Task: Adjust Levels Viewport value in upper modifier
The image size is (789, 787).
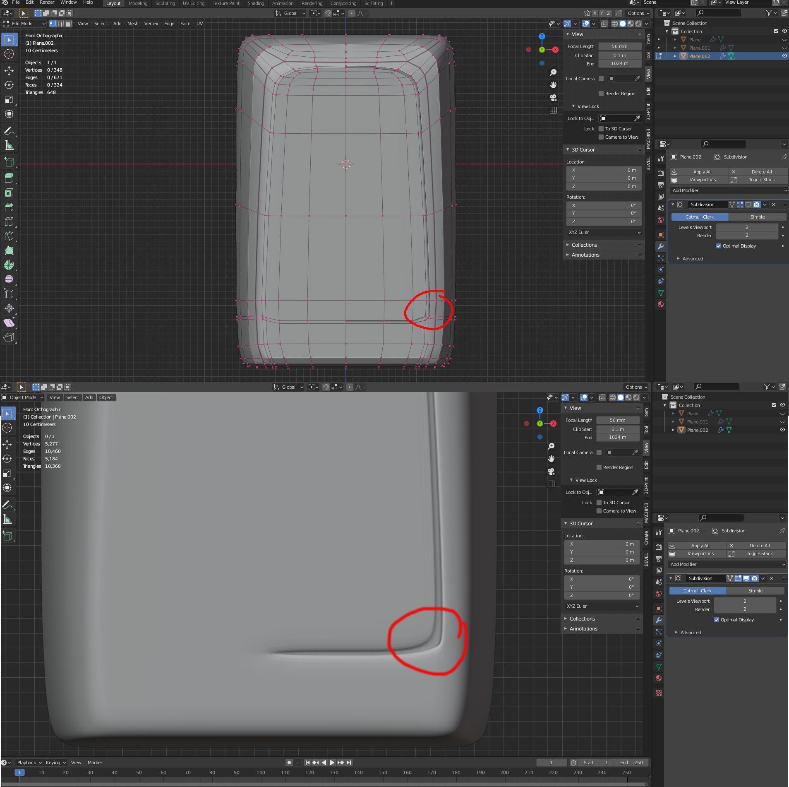Action: click(747, 227)
